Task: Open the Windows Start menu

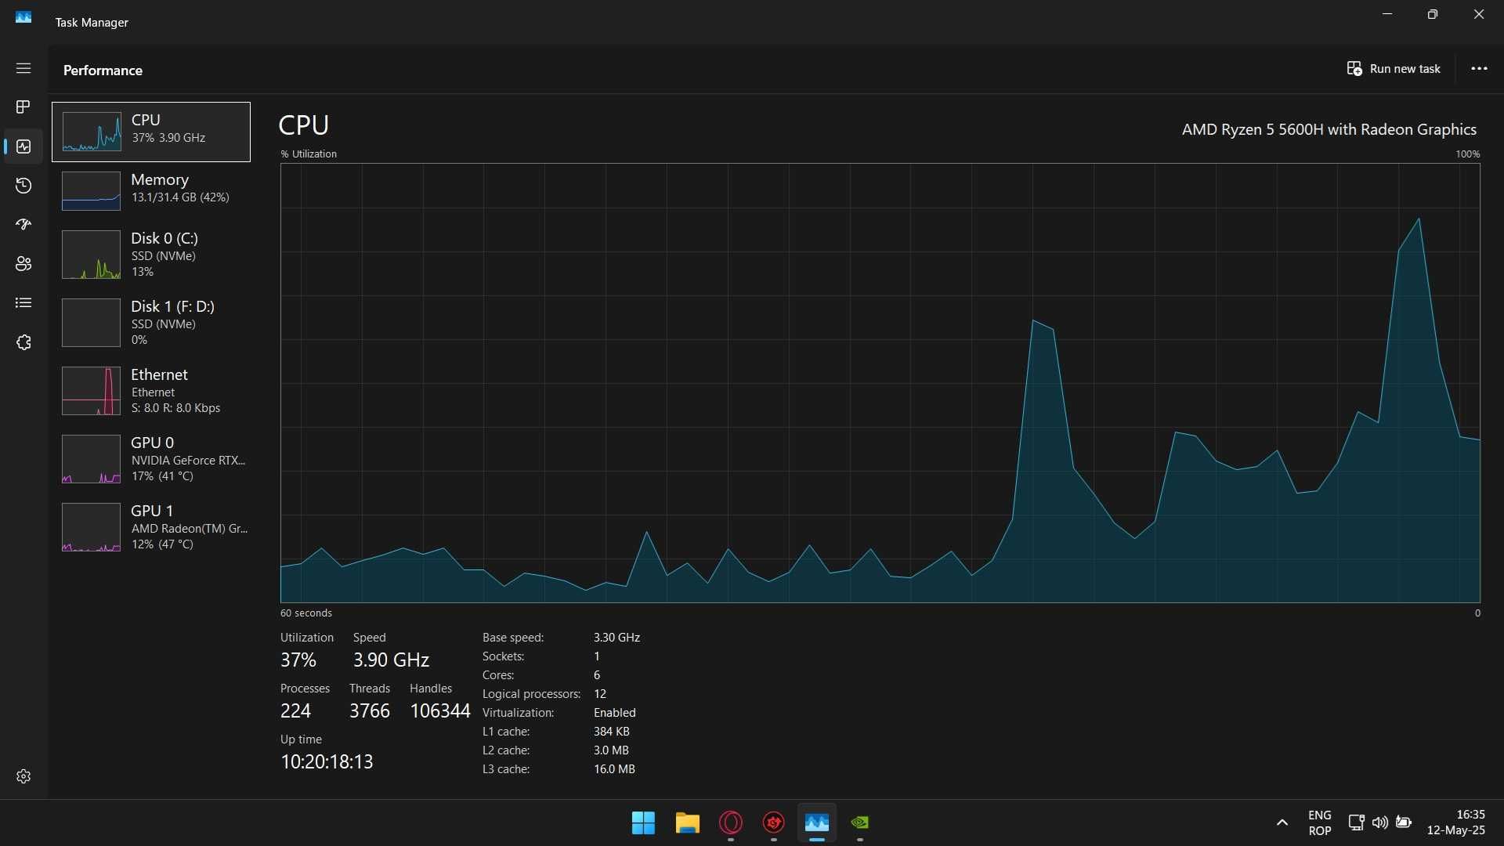Action: tap(643, 822)
